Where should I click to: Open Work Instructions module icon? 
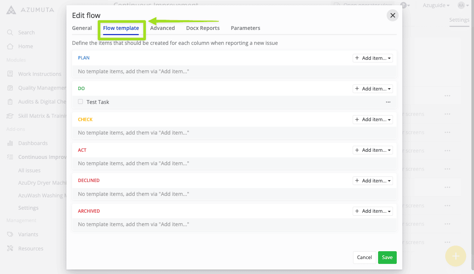click(x=10, y=74)
